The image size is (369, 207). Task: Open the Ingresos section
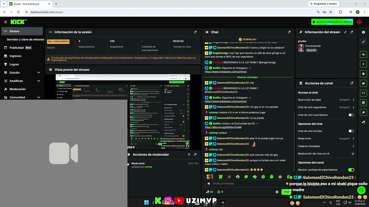[22, 56]
